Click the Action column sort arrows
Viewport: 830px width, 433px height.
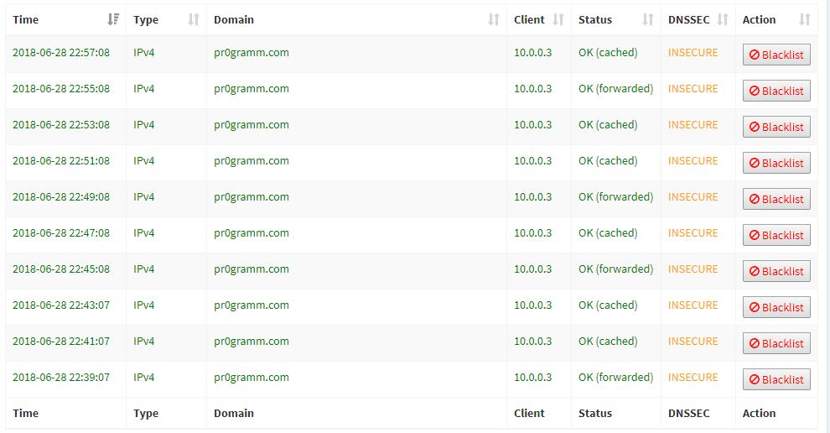pyautogui.click(x=805, y=19)
